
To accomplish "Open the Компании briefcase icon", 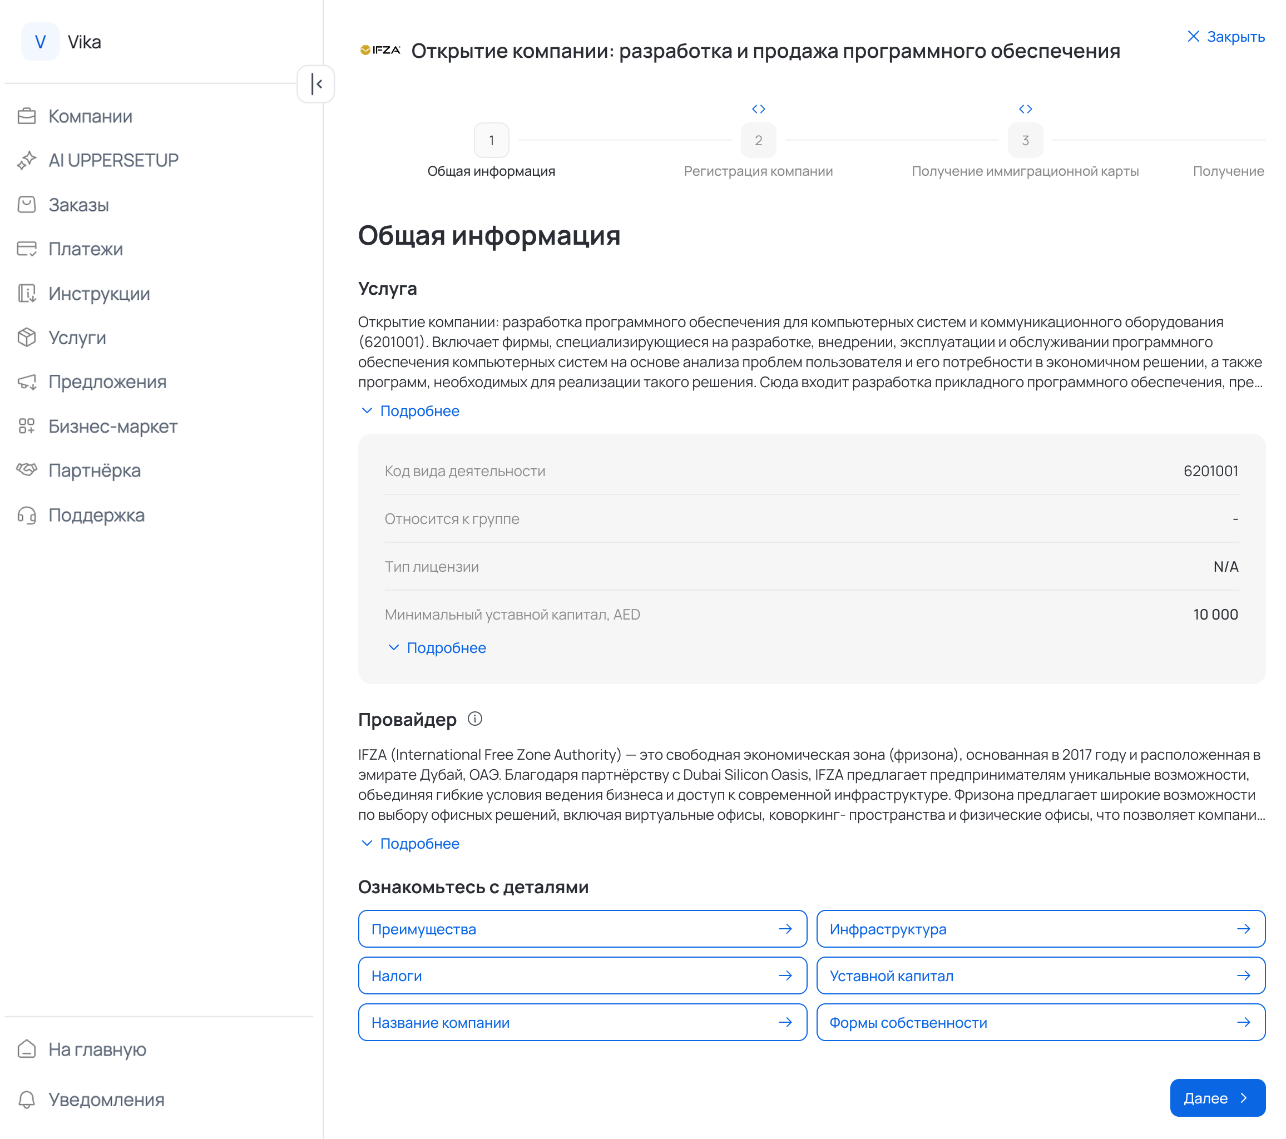I will pos(27,116).
